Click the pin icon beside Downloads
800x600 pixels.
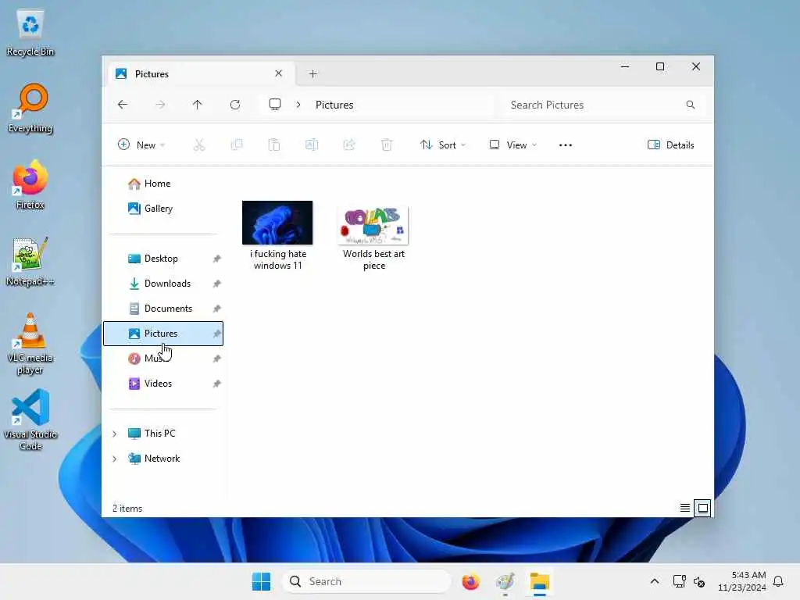point(217,284)
